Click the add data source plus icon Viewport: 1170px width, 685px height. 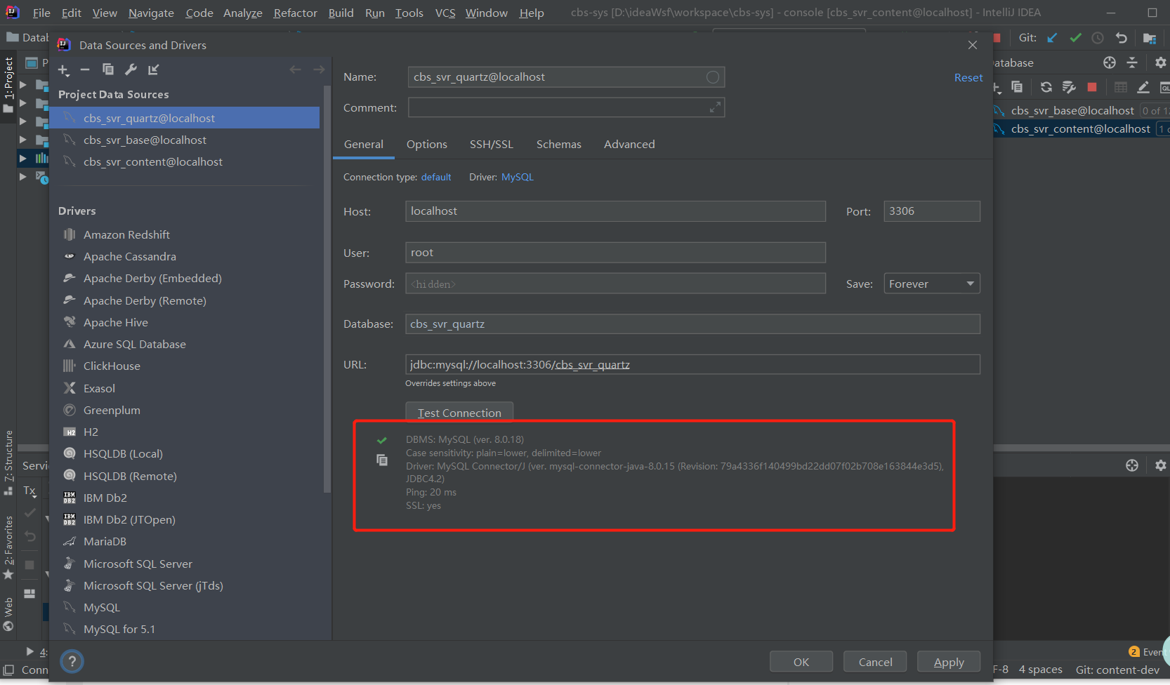(63, 69)
